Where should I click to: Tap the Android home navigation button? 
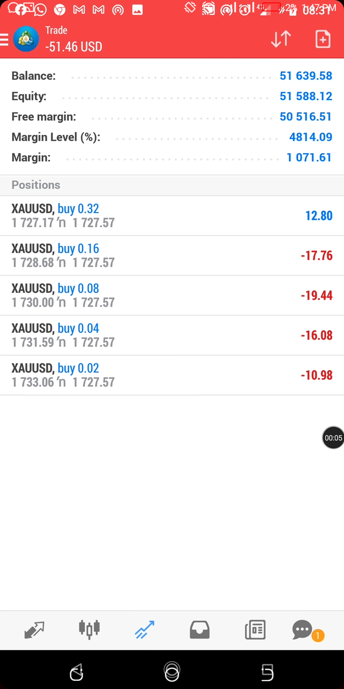[x=172, y=672]
